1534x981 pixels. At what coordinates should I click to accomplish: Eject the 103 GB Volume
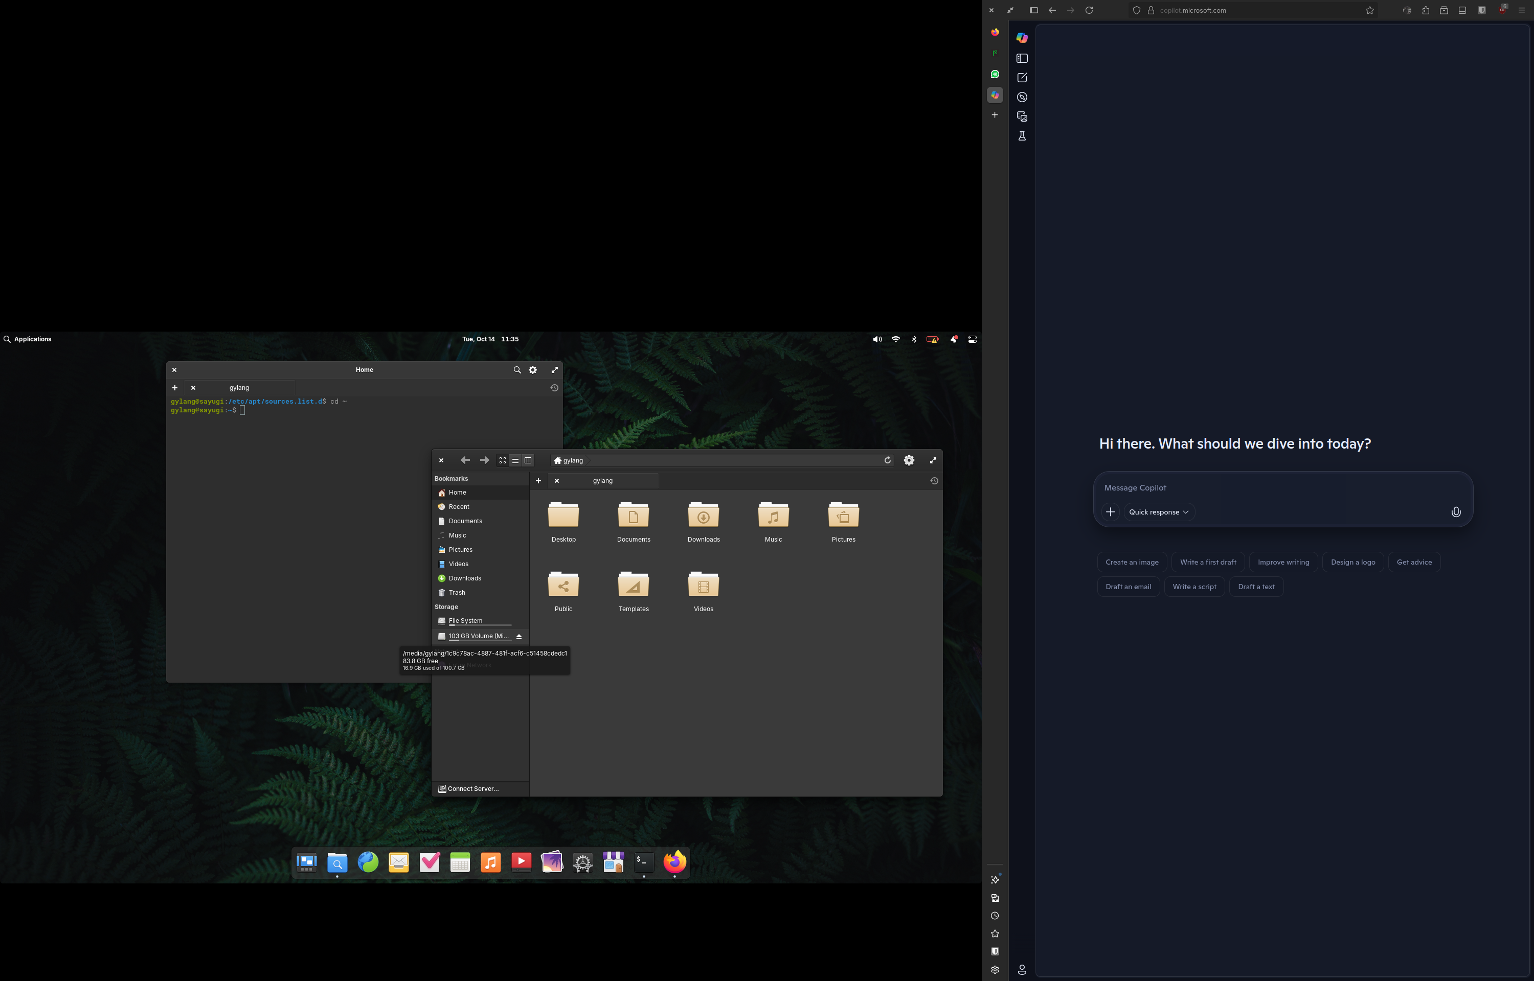(x=519, y=637)
